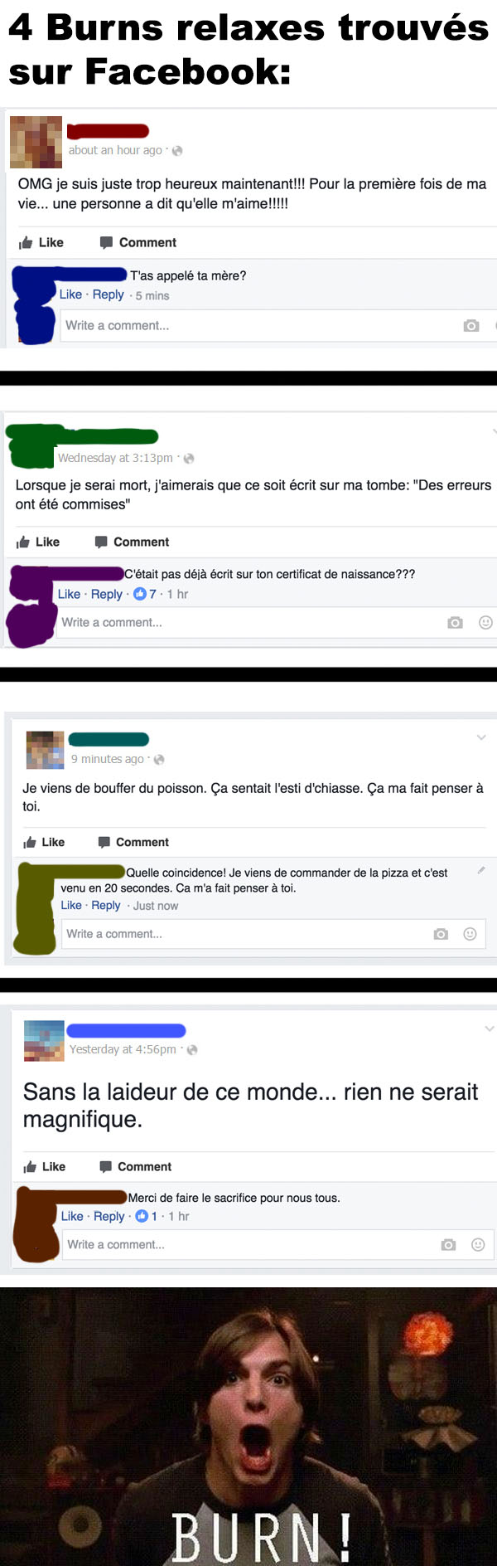Open the 'Wednesday at 3:13pm' timestamp link
The width and height of the screenshot is (497, 1566).
coord(115,458)
